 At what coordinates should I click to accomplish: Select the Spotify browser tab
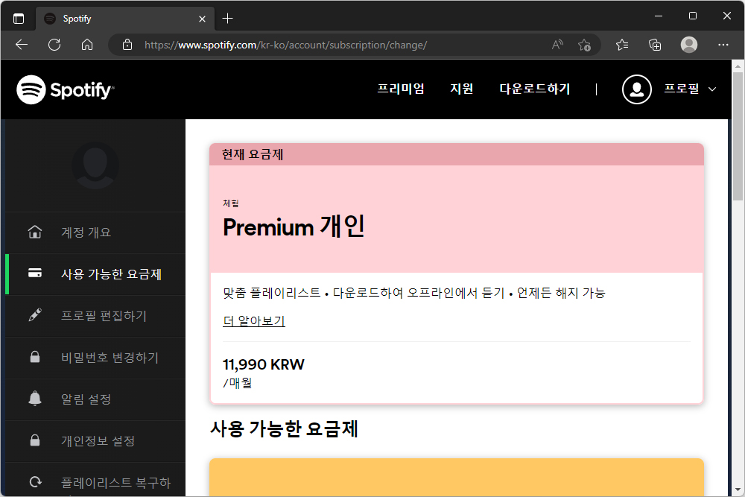(x=125, y=19)
